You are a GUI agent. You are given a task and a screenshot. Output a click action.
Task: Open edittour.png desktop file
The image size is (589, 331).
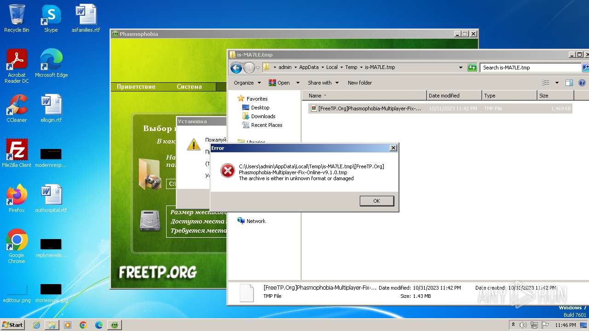pos(17,293)
